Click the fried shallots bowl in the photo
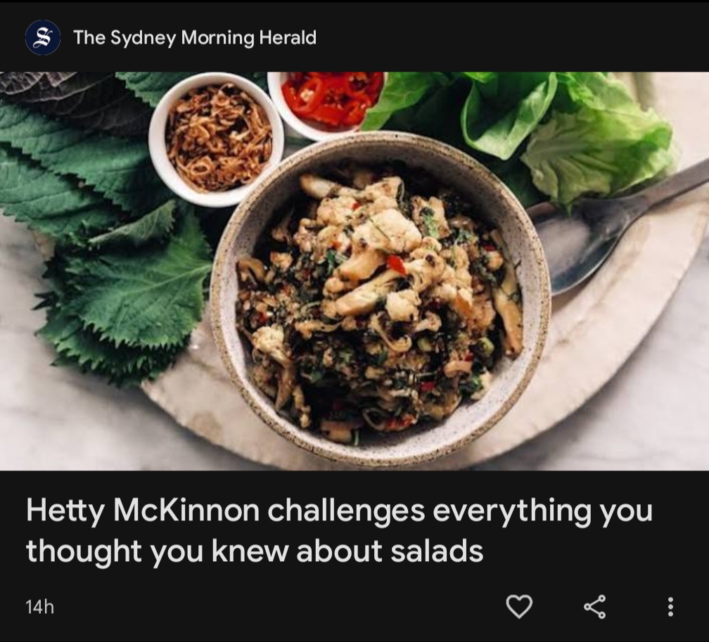This screenshot has width=709, height=642. 217,136
